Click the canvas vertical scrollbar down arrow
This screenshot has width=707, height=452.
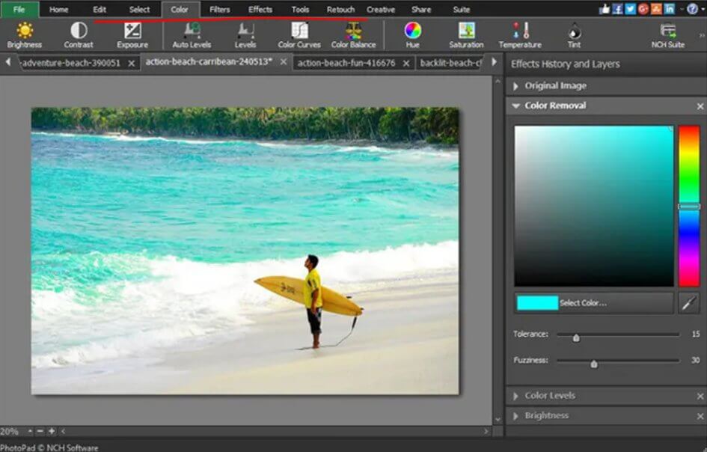498,419
